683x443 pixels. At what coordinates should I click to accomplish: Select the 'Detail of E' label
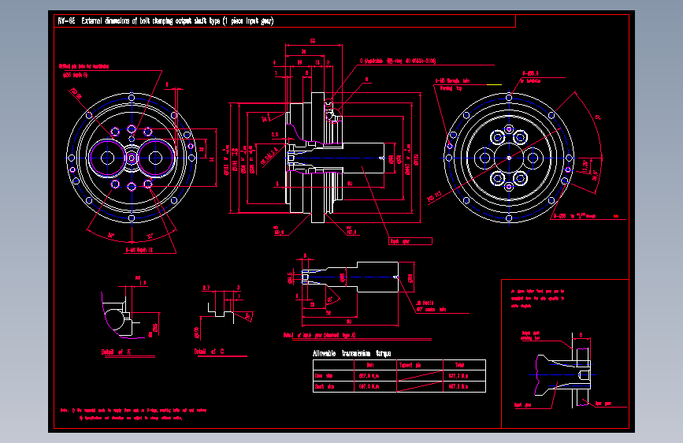[x=117, y=352]
